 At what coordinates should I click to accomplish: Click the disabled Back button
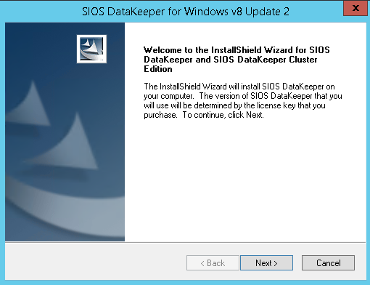[213, 262]
